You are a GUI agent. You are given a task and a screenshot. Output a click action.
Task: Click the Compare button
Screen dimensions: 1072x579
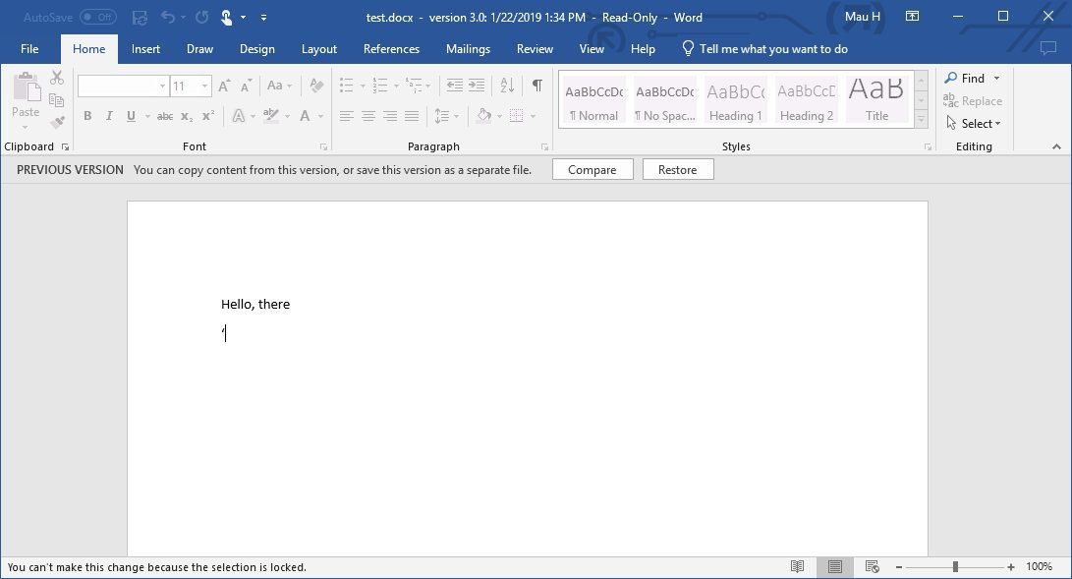(x=592, y=169)
